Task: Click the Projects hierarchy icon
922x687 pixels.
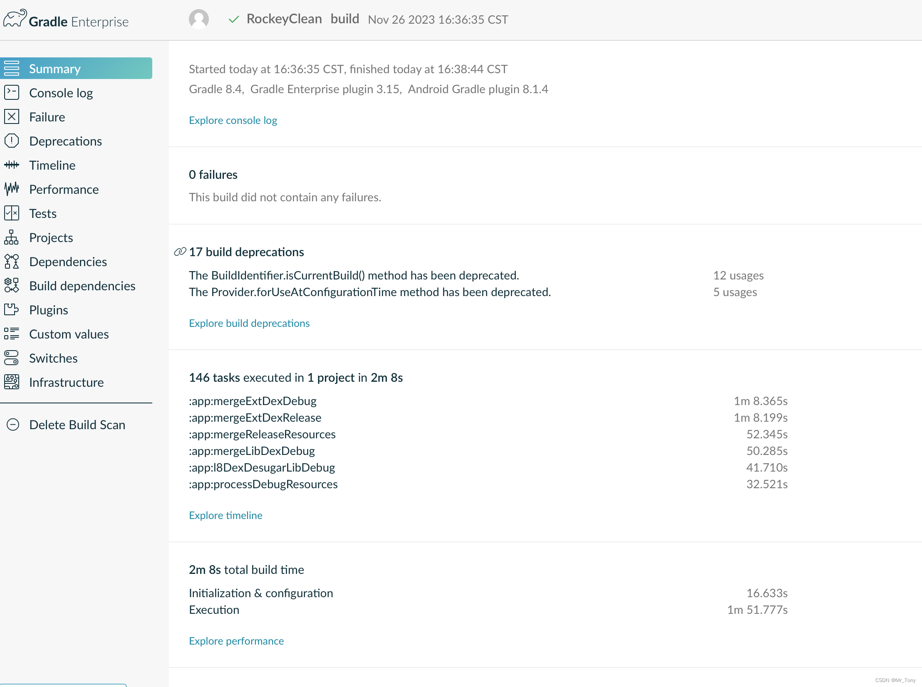Action: [x=12, y=237]
